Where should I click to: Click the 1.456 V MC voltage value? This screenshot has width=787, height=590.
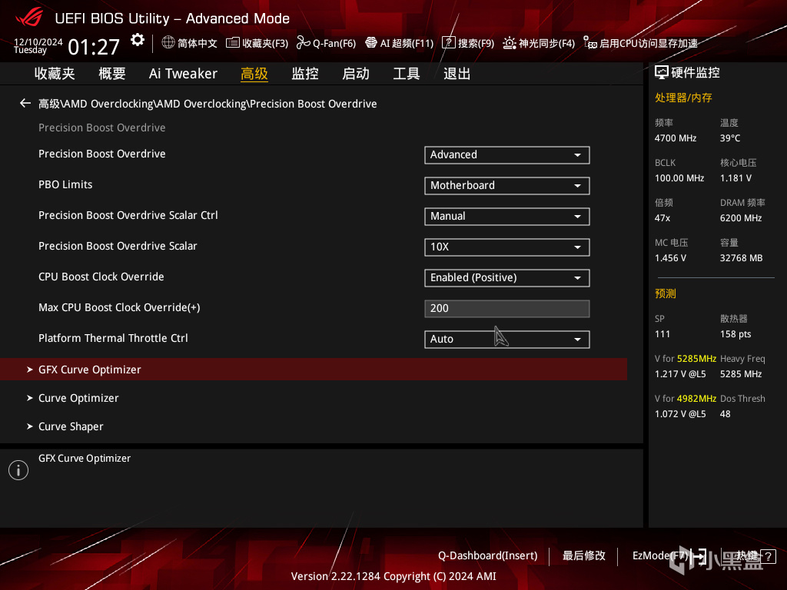[x=670, y=258]
